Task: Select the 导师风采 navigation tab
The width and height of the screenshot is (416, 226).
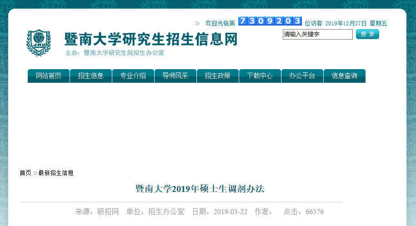Action: [175, 76]
